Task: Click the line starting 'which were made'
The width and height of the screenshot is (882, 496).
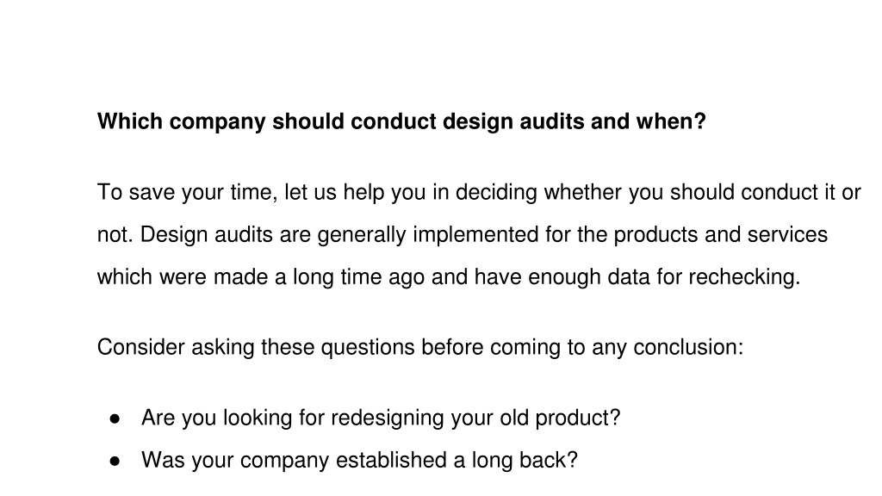Action: [x=449, y=276]
